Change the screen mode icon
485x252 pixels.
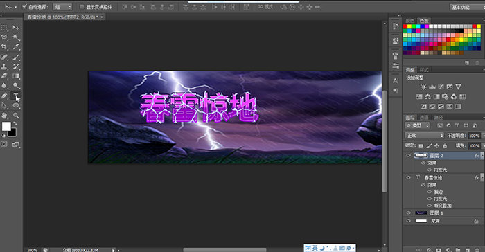coord(16,145)
